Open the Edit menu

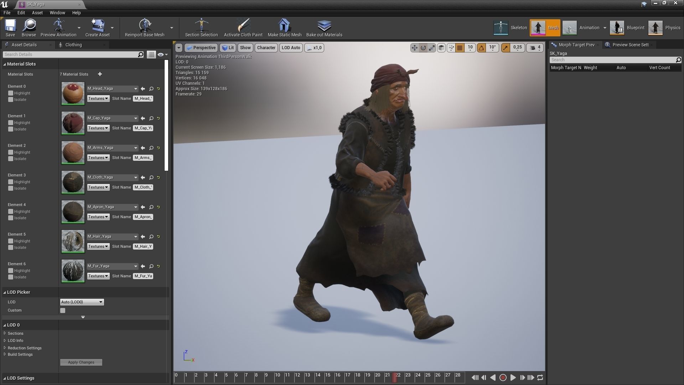(x=21, y=12)
